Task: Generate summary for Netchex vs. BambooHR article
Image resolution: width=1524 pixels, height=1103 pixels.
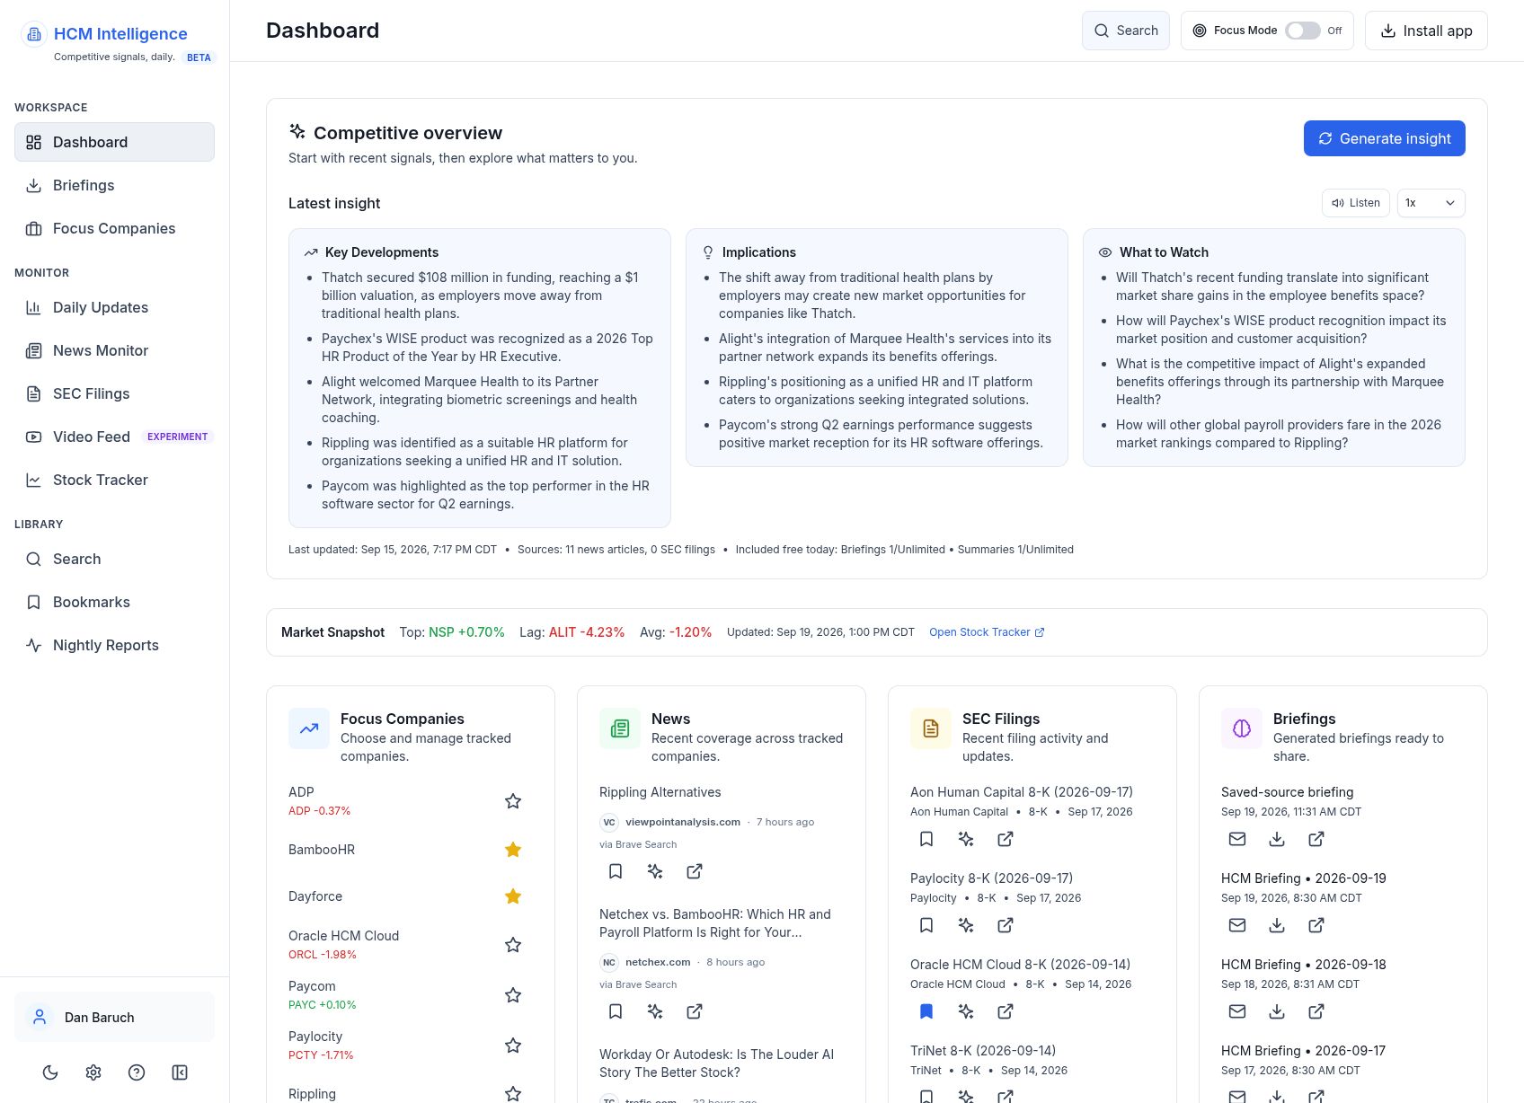Action: point(655,1011)
